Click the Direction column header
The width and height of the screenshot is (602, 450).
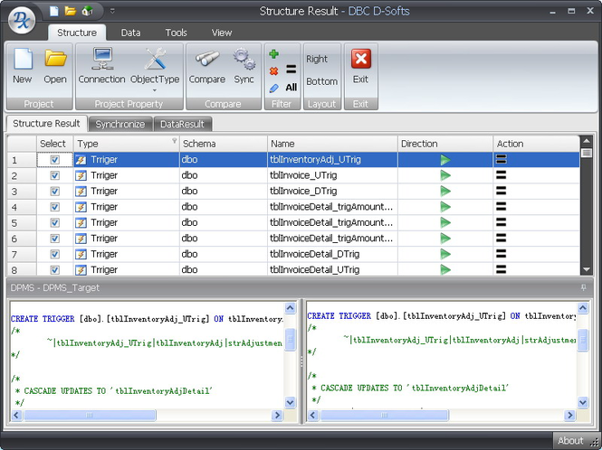click(x=445, y=144)
